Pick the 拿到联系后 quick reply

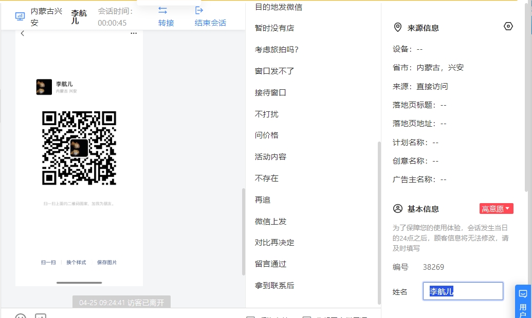(274, 286)
